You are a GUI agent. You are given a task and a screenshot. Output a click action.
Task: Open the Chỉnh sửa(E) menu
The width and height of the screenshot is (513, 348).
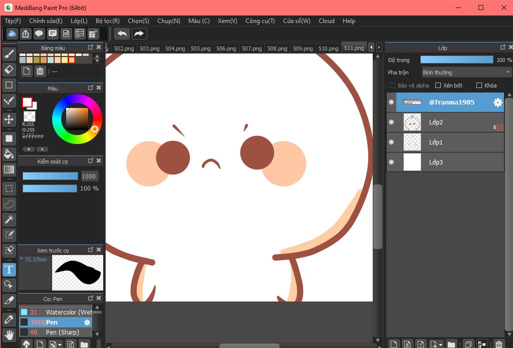[46, 21]
